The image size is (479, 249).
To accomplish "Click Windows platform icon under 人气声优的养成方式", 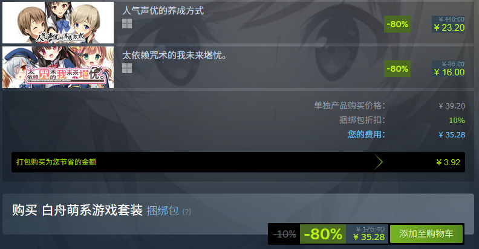I will pyautogui.click(x=127, y=24).
